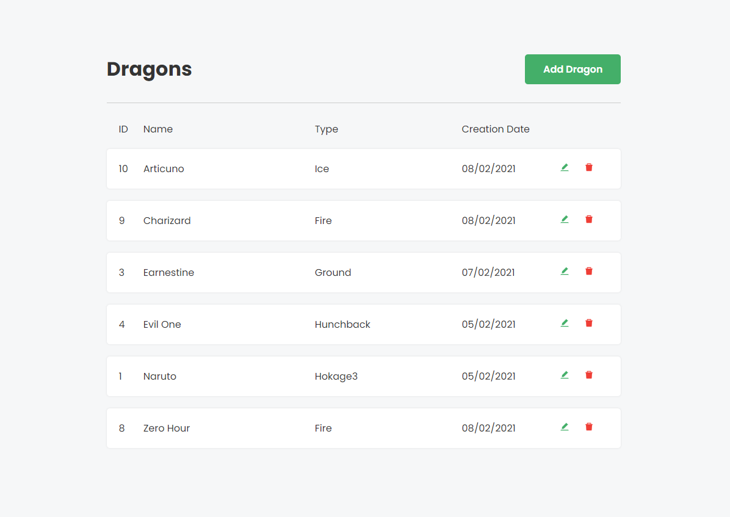Viewport: 730px width, 517px height.
Task: Delete the Evil One dragon
Action: [589, 324]
